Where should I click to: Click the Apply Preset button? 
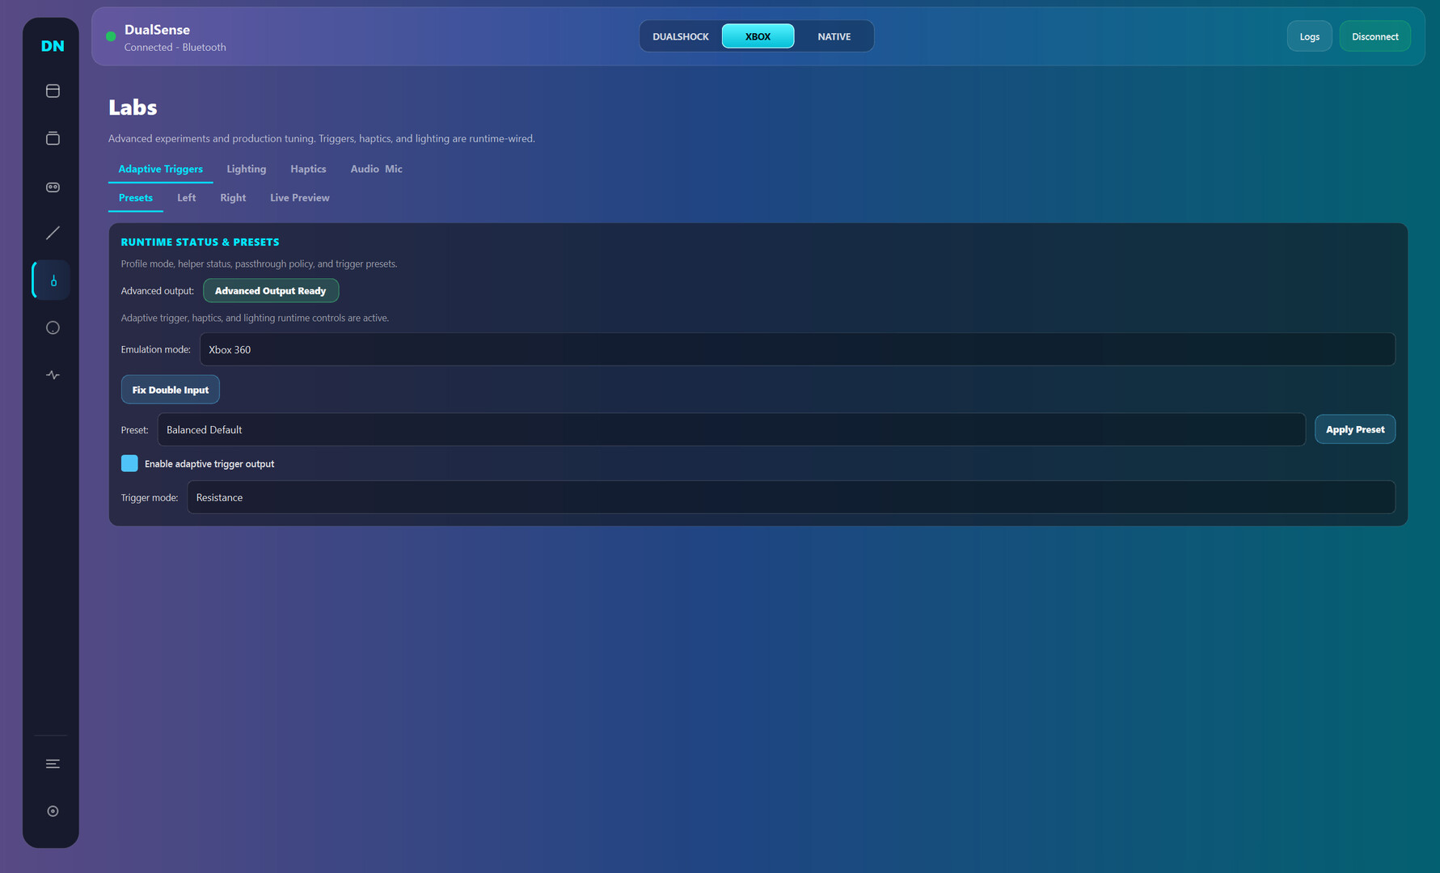click(1354, 429)
